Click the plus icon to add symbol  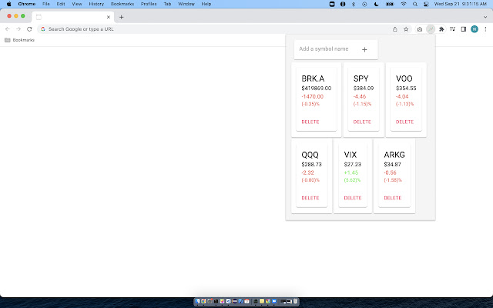(x=364, y=49)
